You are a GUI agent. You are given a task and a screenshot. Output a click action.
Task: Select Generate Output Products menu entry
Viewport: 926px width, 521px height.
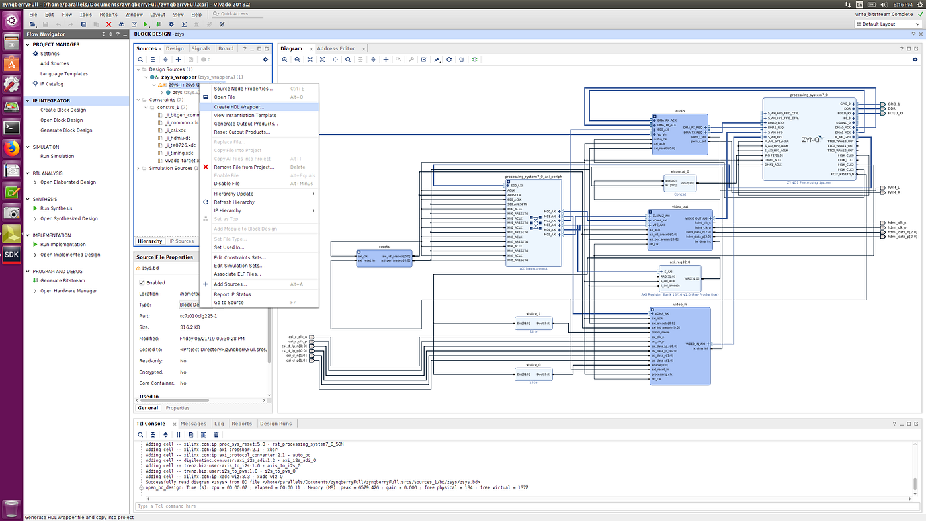point(245,124)
